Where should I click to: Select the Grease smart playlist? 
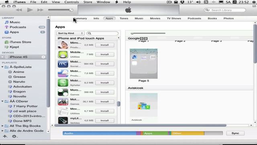(x=19, y=77)
